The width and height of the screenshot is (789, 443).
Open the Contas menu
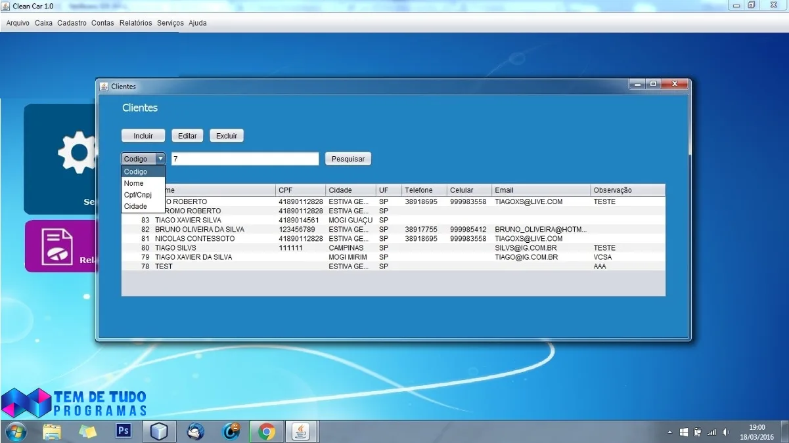click(x=102, y=23)
